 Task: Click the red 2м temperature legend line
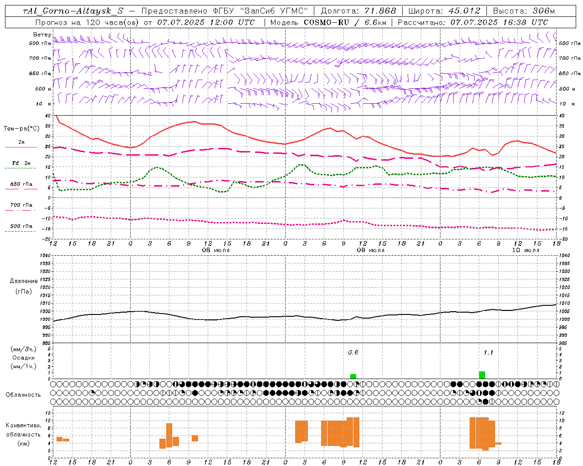tap(21, 147)
